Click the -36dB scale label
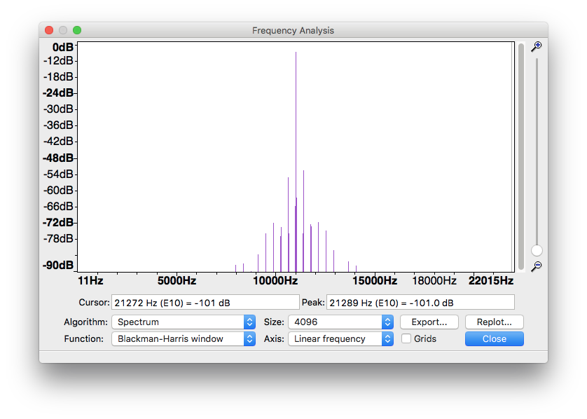This screenshot has height=419, width=587. [58, 125]
